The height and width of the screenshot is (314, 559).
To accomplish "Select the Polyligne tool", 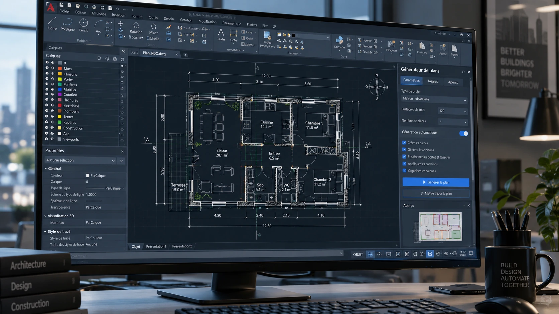I will click(68, 25).
